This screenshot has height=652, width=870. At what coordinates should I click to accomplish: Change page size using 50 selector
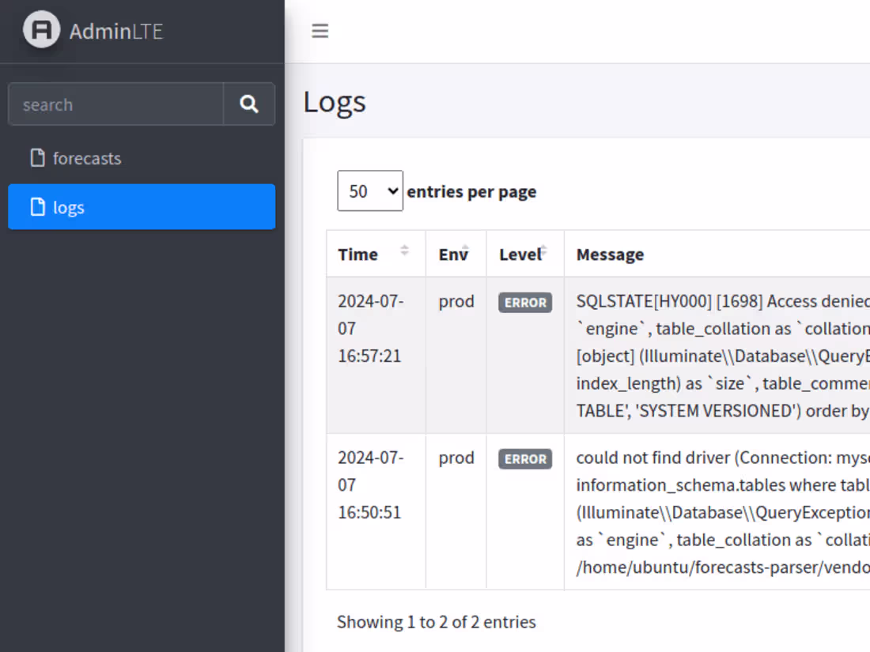(369, 190)
